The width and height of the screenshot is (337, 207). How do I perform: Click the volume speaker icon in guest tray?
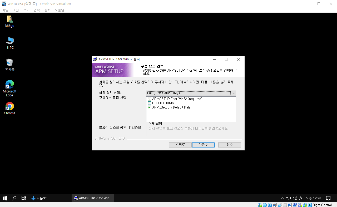[295, 198]
